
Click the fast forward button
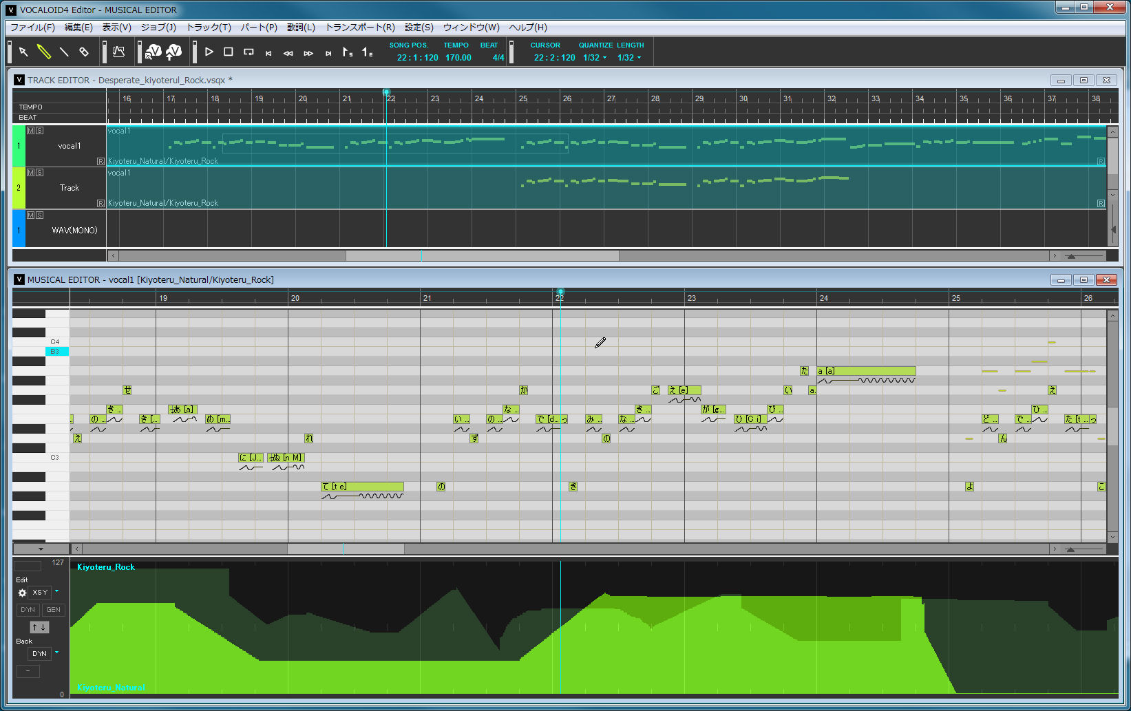coord(308,53)
